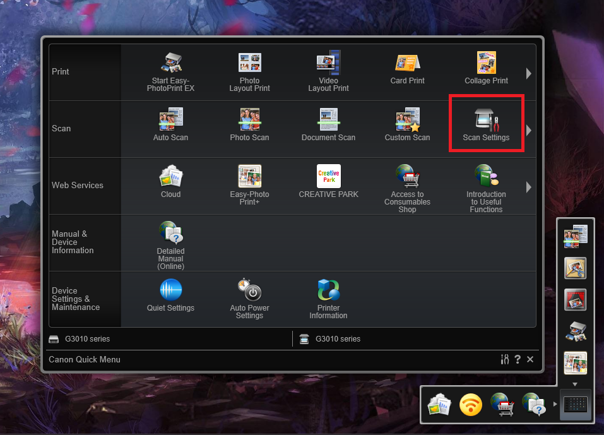Viewport: 604px width, 435px height.
Task: Open Collage Print
Action: (486, 68)
